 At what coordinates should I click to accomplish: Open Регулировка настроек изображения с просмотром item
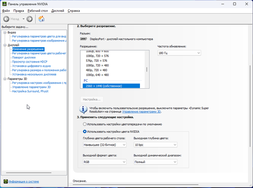[x=39, y=83]
